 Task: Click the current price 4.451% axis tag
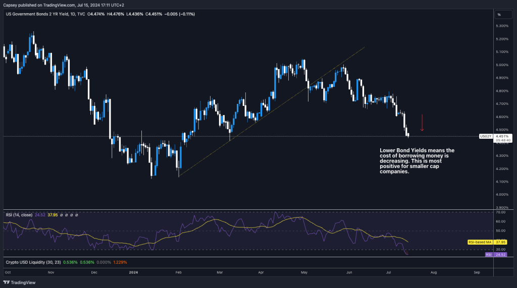point(503,136)
